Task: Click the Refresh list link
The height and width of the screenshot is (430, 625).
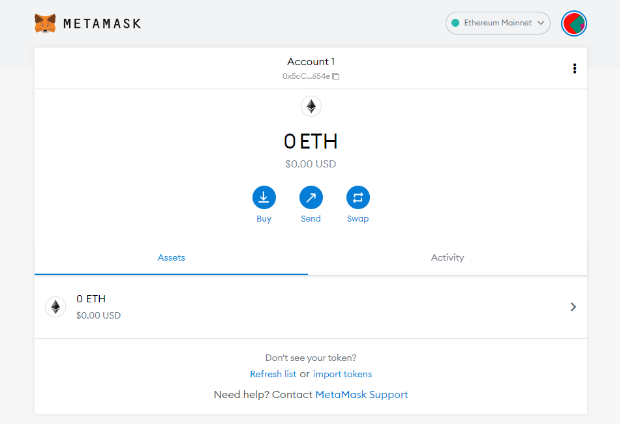Action: pyautogui.click(x=273, y=374)
